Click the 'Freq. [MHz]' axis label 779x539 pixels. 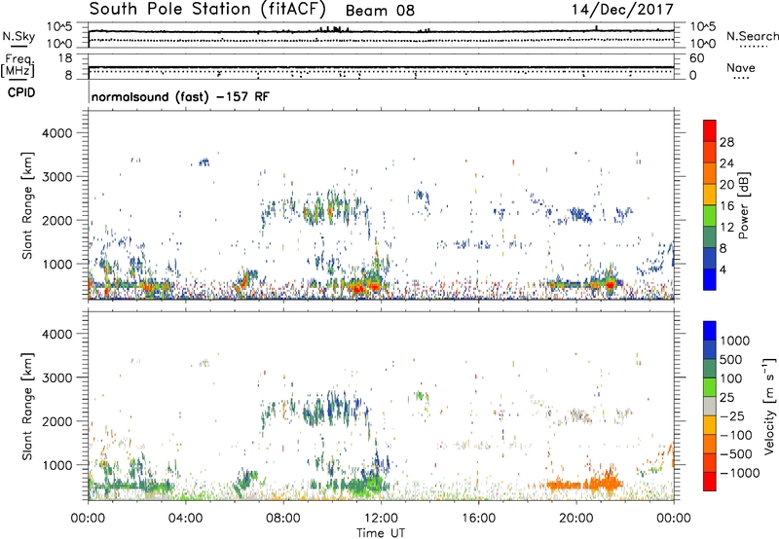pos(19,65)
